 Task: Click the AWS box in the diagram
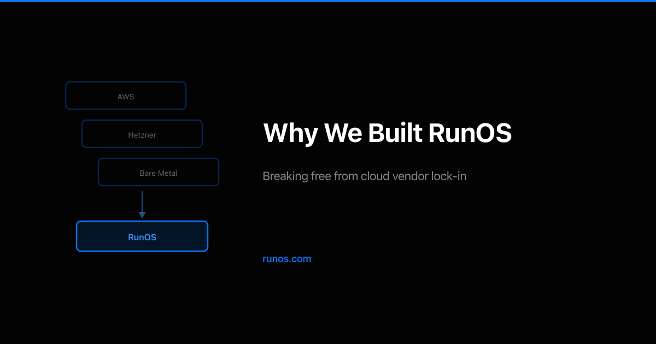click(126, 96)
